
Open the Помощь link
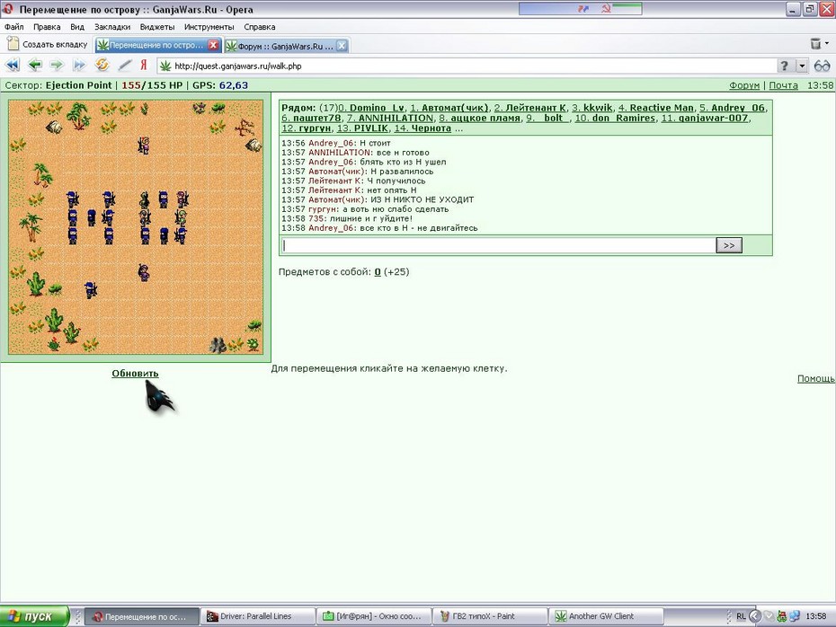(x=815, y=378)
